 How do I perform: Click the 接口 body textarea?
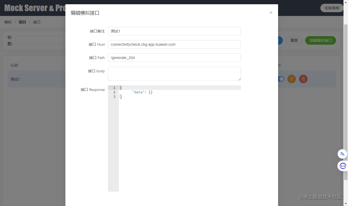point(174,74)
